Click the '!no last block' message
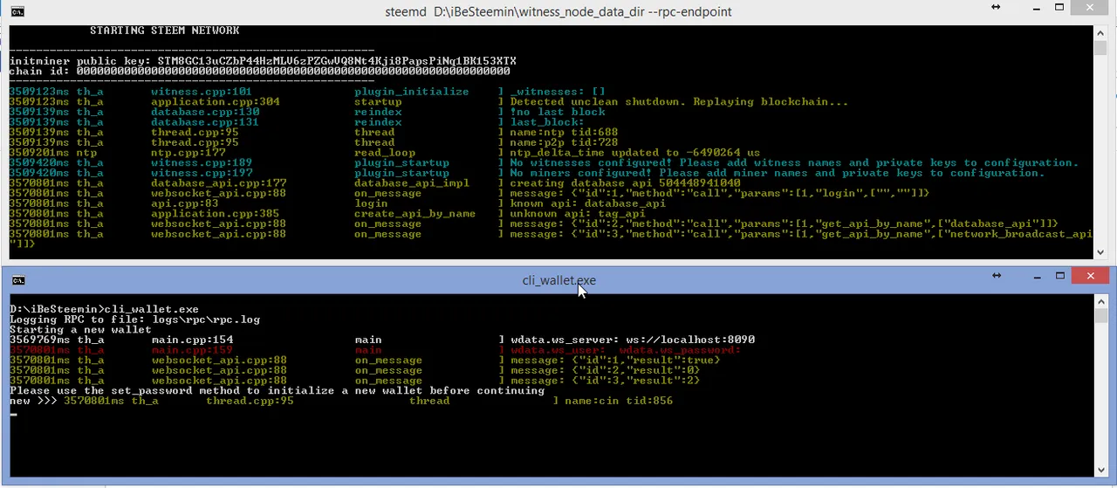Viewport: 1117px width, 488px height. (x=558, y=112)
